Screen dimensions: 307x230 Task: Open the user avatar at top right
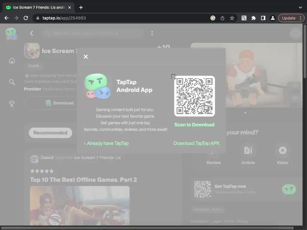pos(295,33)
